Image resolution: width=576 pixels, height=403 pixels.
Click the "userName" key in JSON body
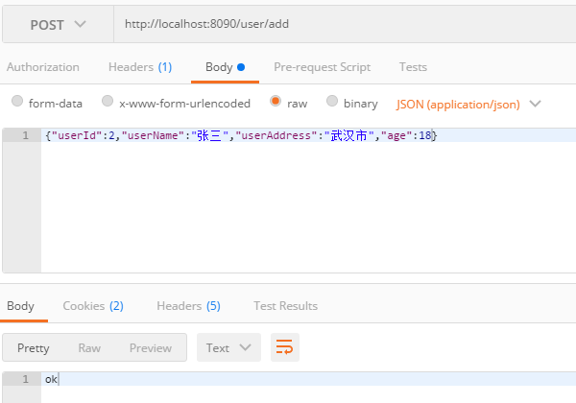click(x=153, y=135)
